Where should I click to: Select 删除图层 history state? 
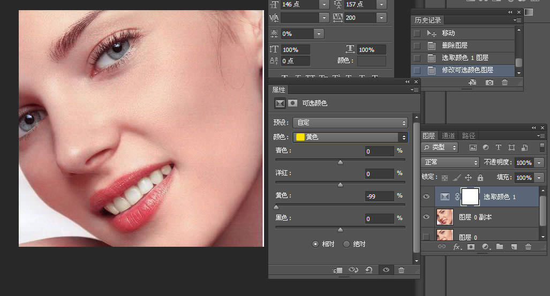(463, 45)
